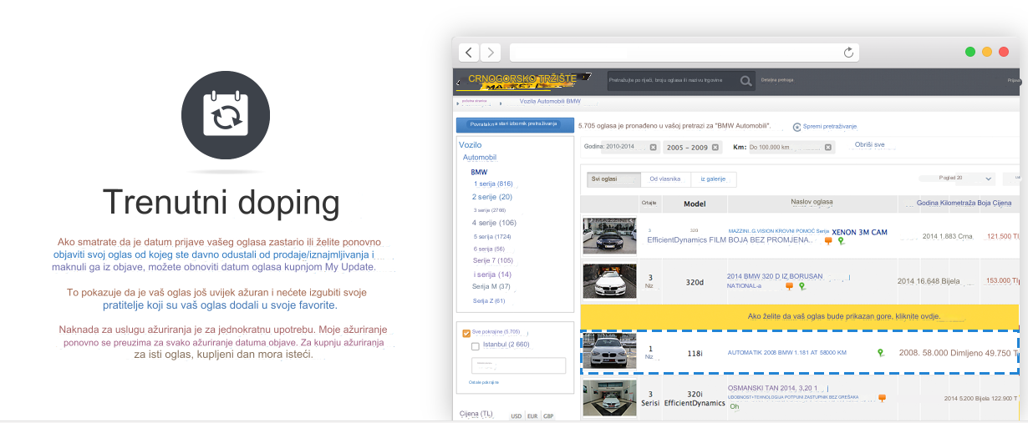This screenshot has height=423, width=1028.
Task: Click the region text field under Istanbul
Action: point(518,365)
